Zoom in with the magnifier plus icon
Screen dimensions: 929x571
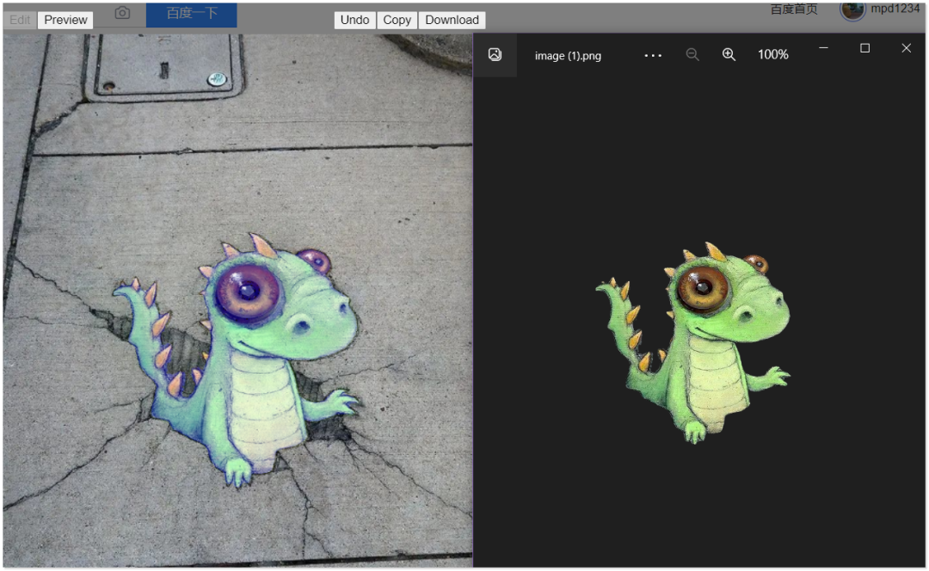click(x=729, y=54)
